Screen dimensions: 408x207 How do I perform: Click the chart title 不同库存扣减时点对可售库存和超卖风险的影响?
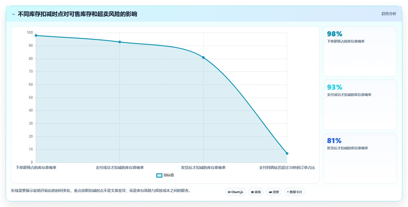tap(77, 14)
